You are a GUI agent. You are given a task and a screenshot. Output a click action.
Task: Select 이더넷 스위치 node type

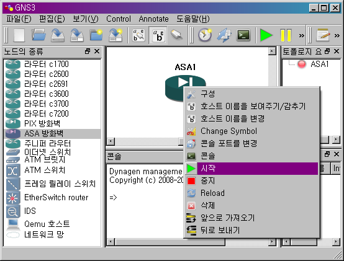pyautogui.click(x=52, y=152)
